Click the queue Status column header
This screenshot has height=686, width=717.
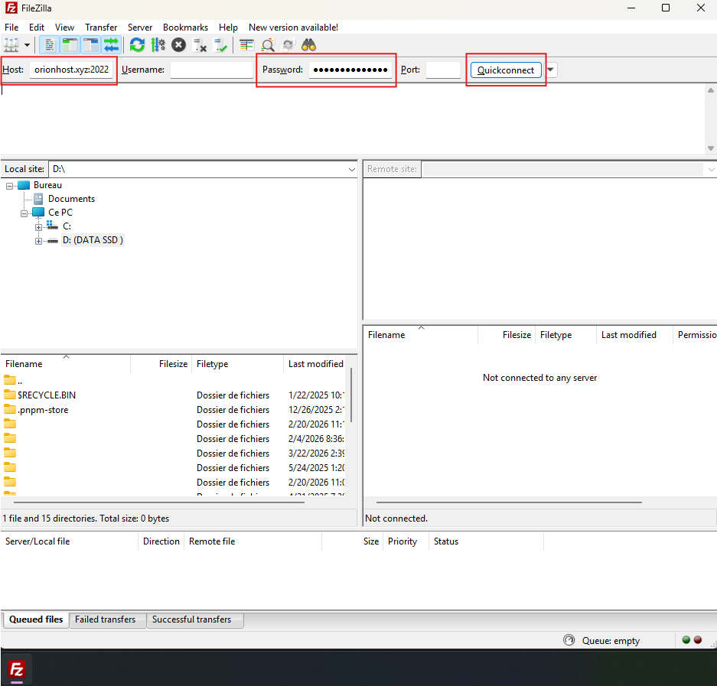click(486, 541)
